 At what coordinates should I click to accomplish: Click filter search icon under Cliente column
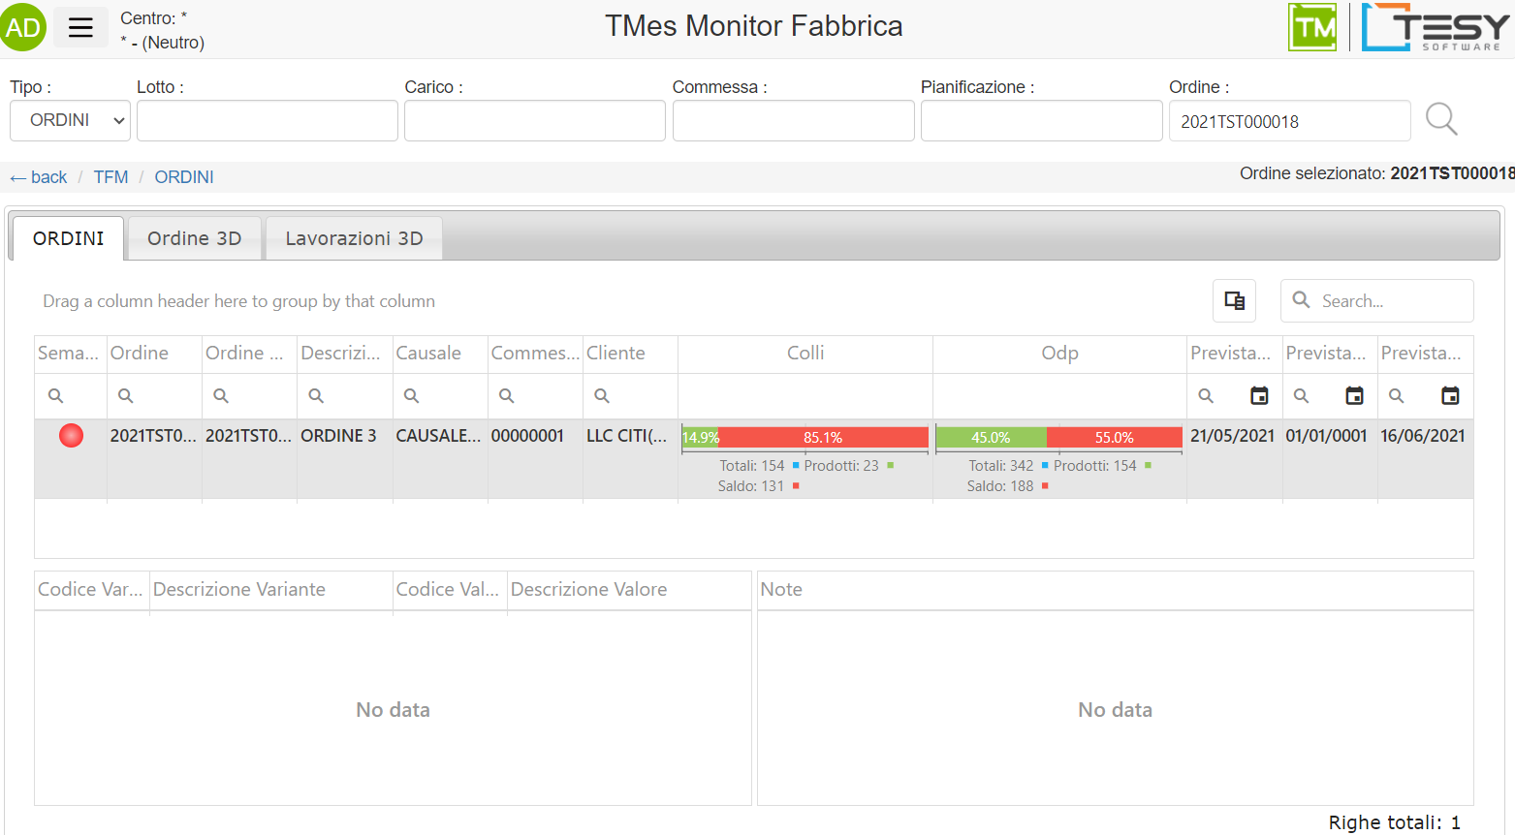pyautogui.click(x=602, y=395)
